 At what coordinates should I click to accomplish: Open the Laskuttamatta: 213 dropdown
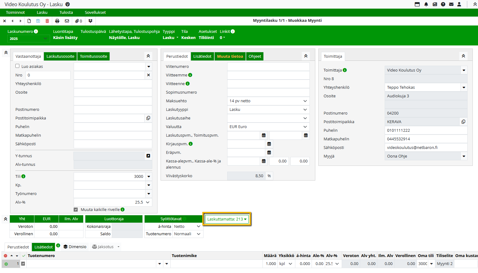(x=227, y=219)
